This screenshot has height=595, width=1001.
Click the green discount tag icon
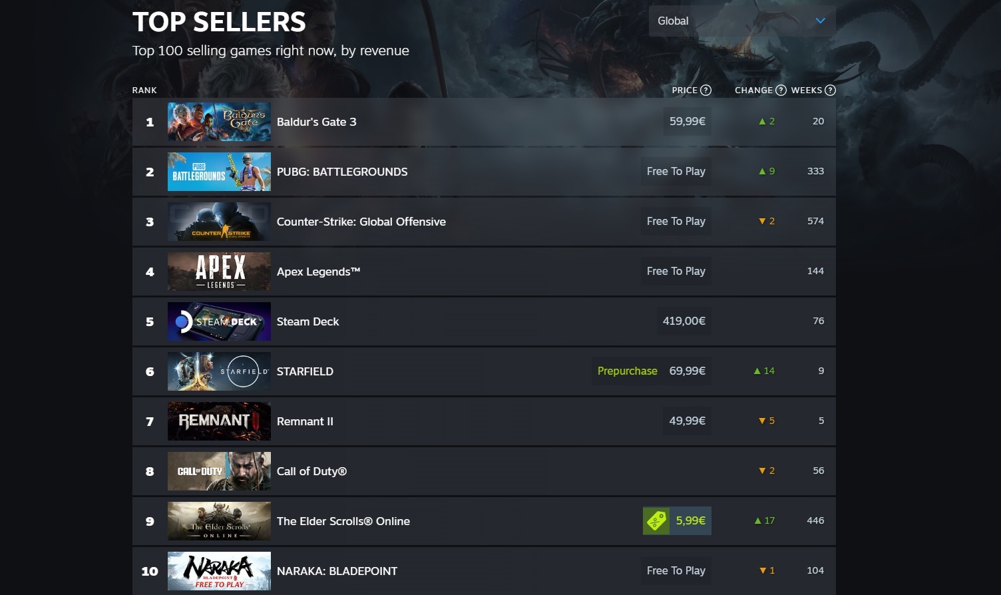click(x=656, y=521)
